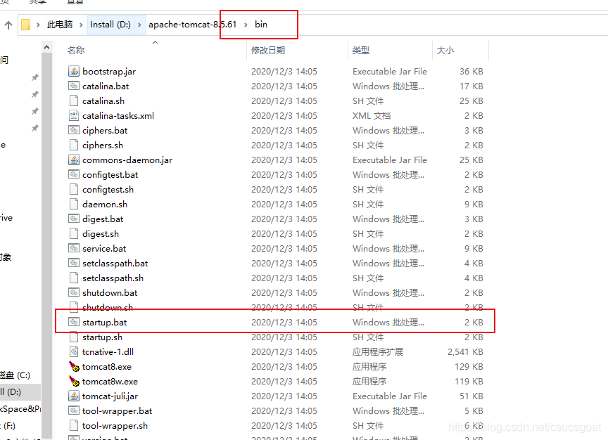Select the (F:) drive in navigation pane
This screenshot has width=608, height=440.
click(x=8, y=426)
